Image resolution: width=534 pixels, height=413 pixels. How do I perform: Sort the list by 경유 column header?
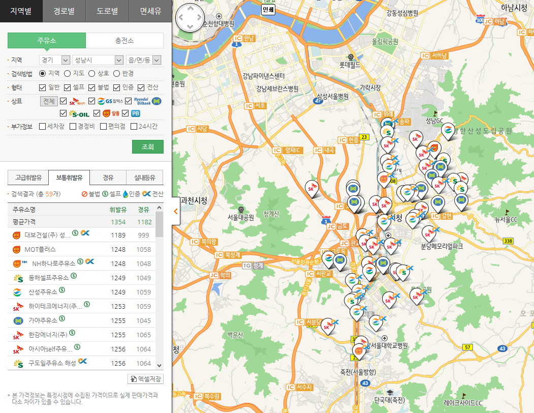(x=143, y=210)
